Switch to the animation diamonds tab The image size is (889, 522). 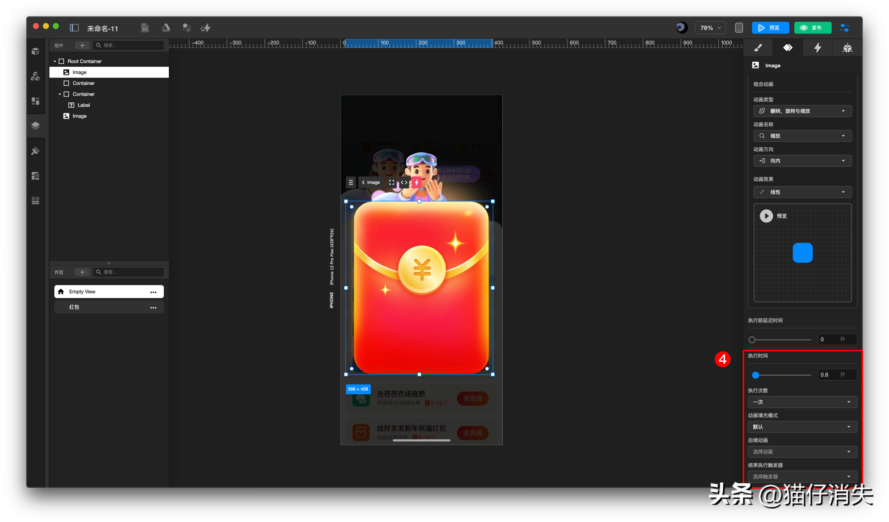(x=788, y=48)
